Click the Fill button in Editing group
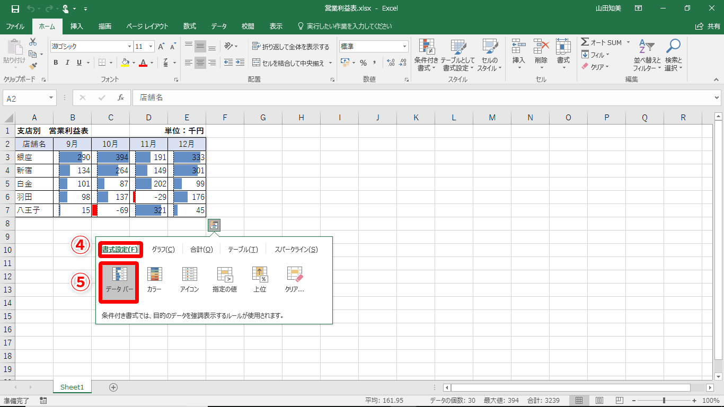724x407 pixels. tap(595, 55)
